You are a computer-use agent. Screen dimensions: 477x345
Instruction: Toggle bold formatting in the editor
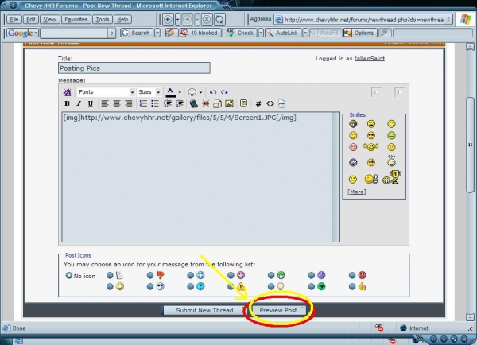(x=68, y=103)
